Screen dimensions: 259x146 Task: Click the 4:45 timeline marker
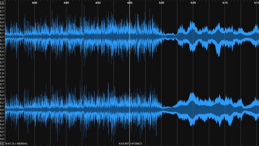66,3
